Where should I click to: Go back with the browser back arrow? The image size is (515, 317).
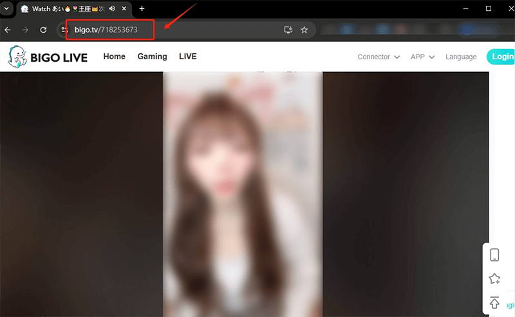[x=8, y=30]
